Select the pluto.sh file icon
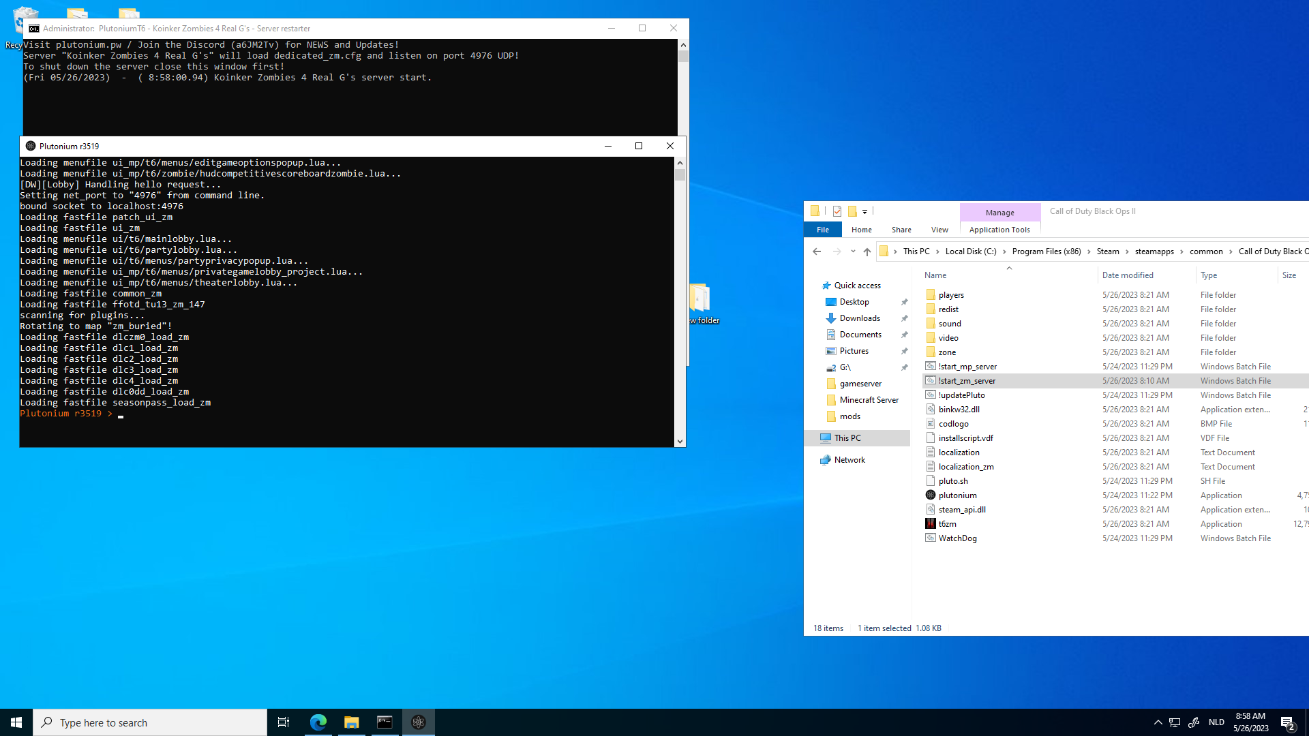The width and height of the screenshot is (1309, 736). [x=931, y=481]
